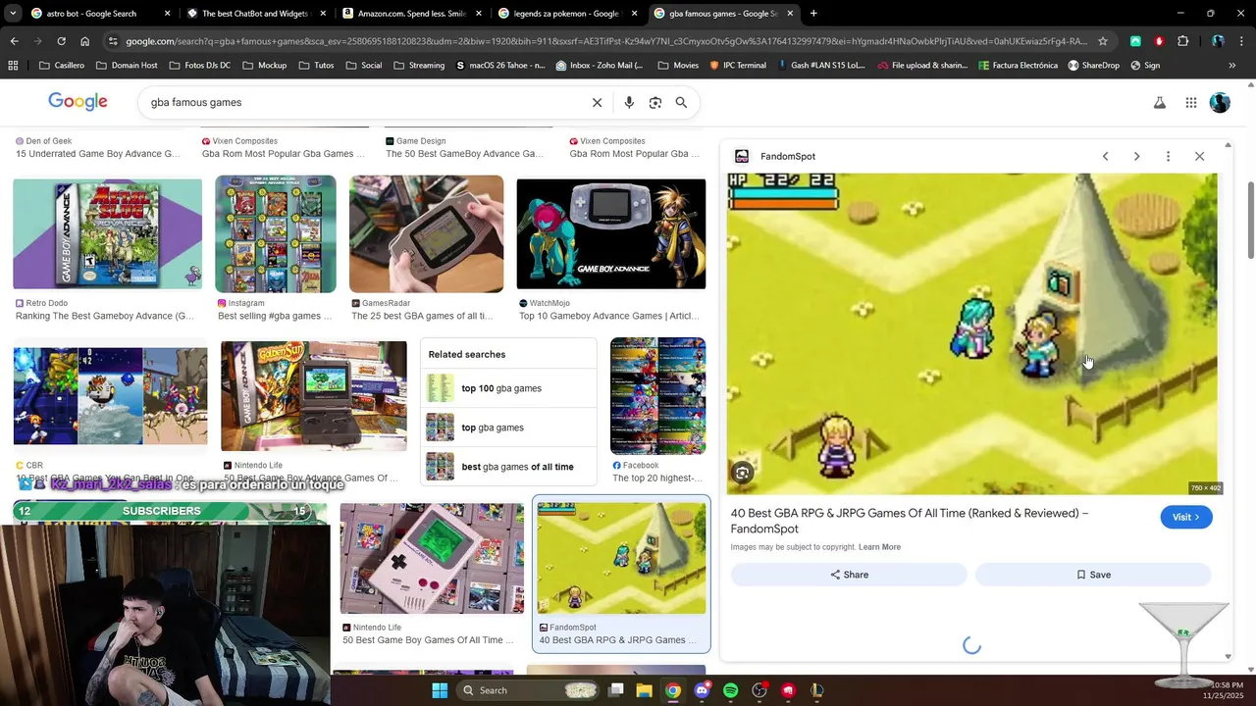Image resolution: width=1256 pixels, height=706 pixels.
Task: Open Chrome tab search dropdown
Action: (x=12, y=14)
